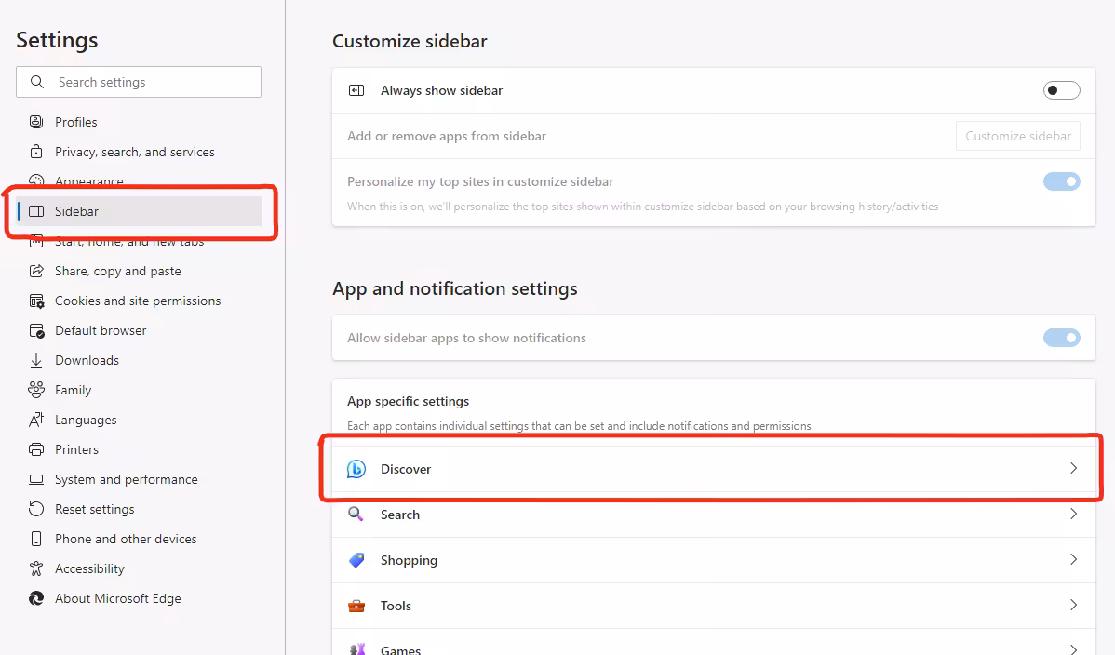The image size is (1115, 655).
Task: Click the Family icon
Action: tap(36, 390)
